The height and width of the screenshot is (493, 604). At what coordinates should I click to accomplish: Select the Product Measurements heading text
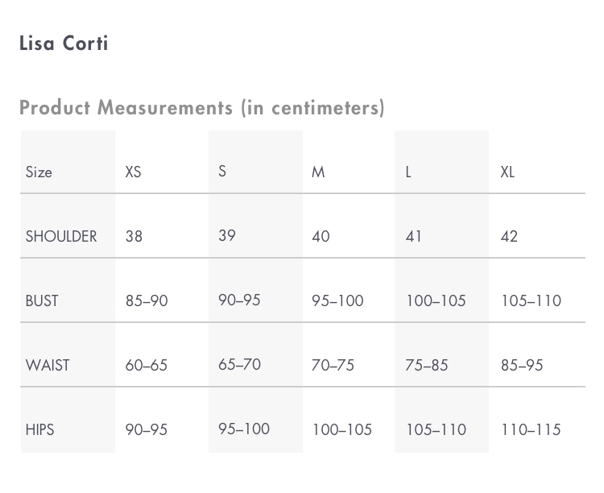(202, 108)
